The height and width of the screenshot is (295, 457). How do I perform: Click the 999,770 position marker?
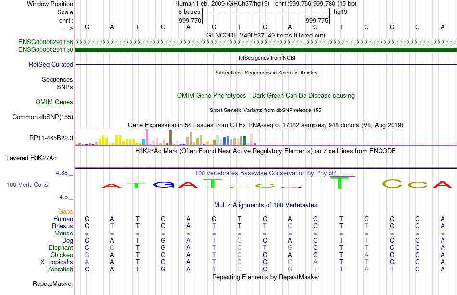(190, 20)
